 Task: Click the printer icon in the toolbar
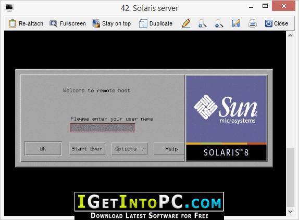pos(253,23)
